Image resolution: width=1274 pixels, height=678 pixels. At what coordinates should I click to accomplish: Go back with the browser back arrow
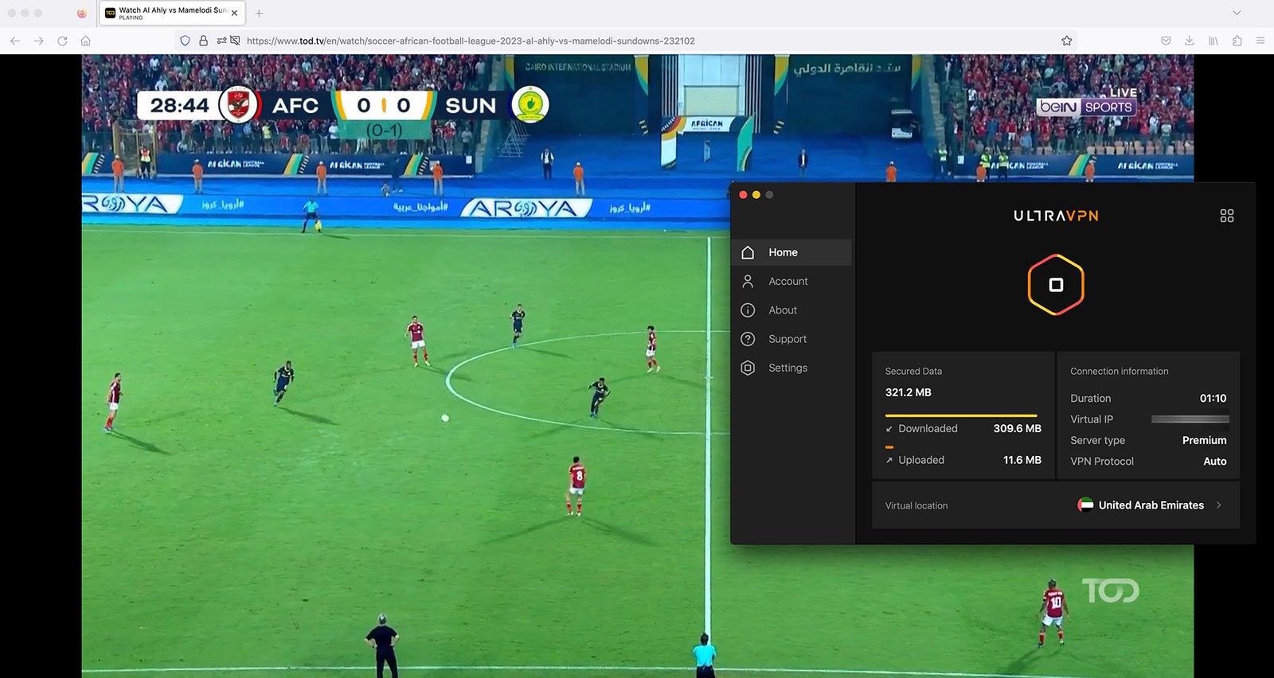click(14, 41)
